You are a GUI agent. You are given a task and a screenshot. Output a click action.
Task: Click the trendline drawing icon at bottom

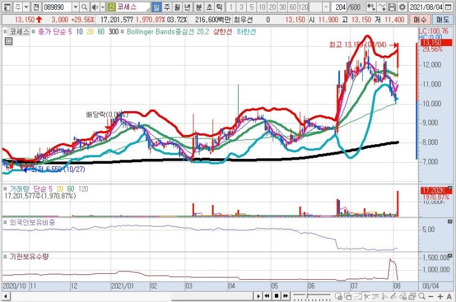click(x=394, y=296)
